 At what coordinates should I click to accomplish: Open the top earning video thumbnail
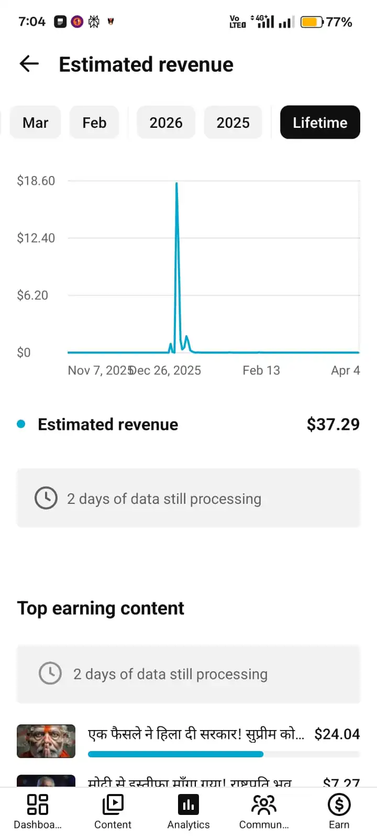click(x=46, y=741)
